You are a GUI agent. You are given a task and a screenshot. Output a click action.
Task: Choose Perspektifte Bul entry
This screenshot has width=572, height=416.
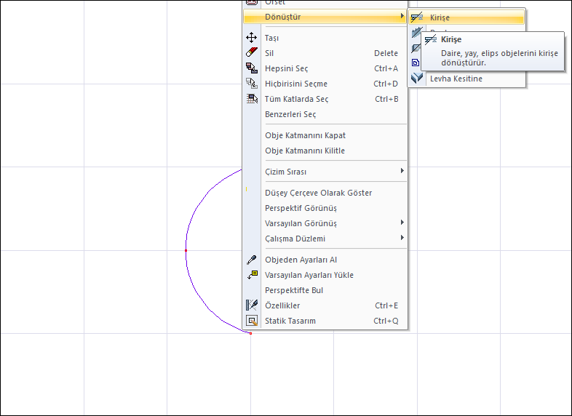(325, 291)
